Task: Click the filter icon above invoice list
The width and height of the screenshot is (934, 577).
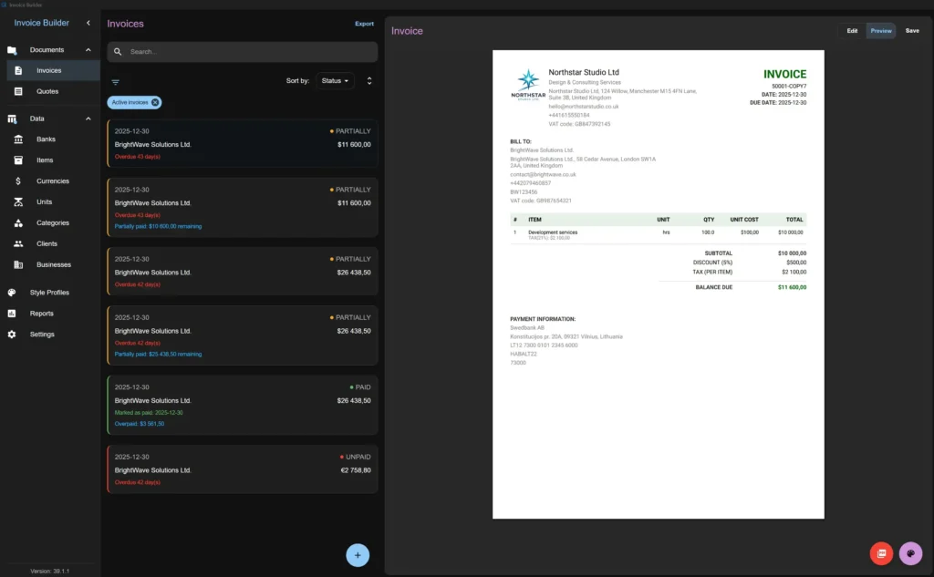Action: [116, 81]
